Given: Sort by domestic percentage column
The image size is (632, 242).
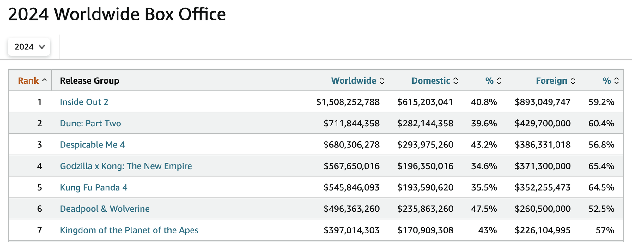Looking at the screenshot, I should pos(493,81).
